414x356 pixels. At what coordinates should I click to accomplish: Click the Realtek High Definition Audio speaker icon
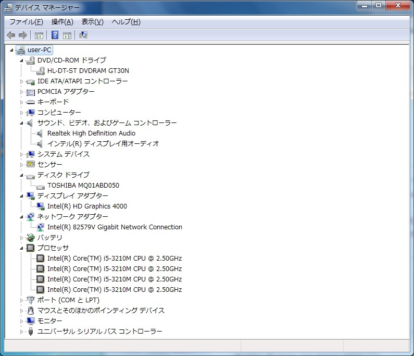[x=40, y=133]
